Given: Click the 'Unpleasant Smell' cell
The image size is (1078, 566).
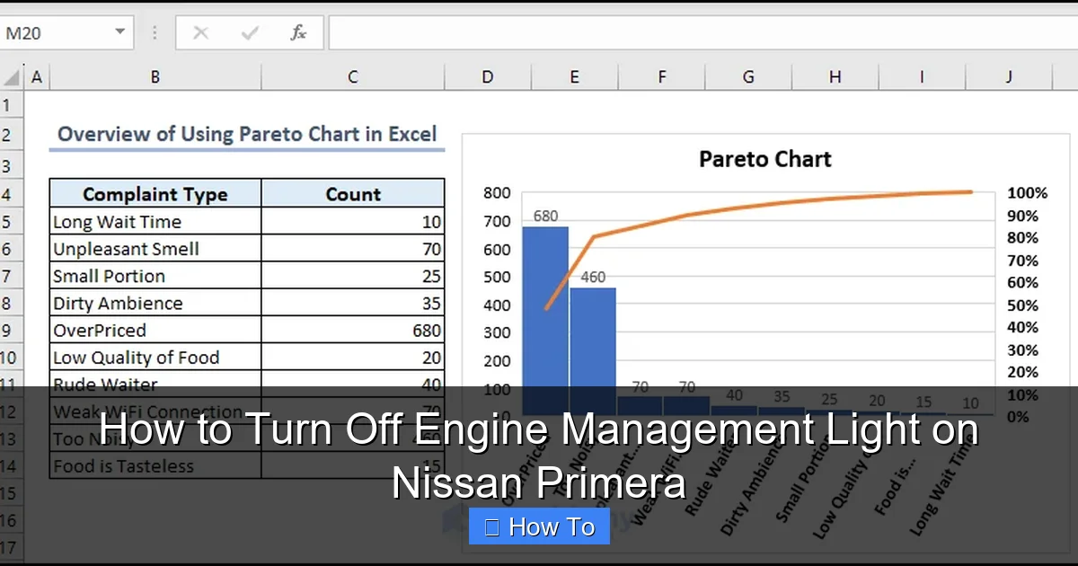Looking at the screenshot, I should pos(155,249).
